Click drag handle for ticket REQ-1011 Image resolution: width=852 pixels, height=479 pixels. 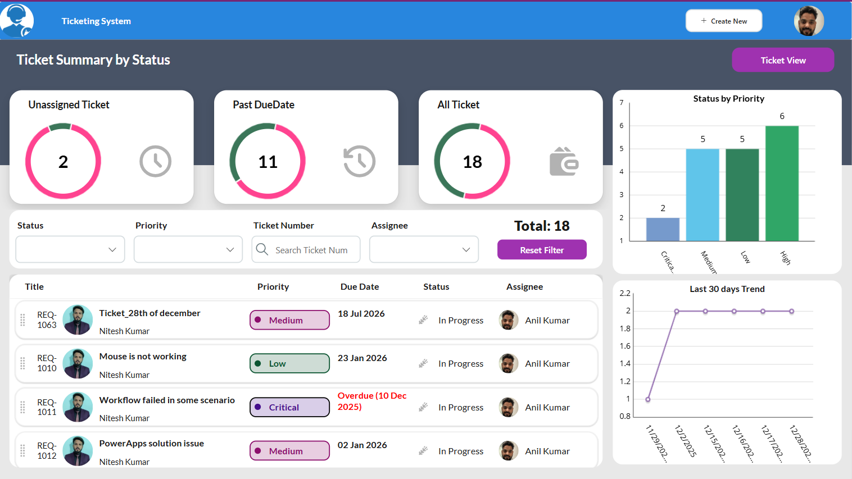22,407
